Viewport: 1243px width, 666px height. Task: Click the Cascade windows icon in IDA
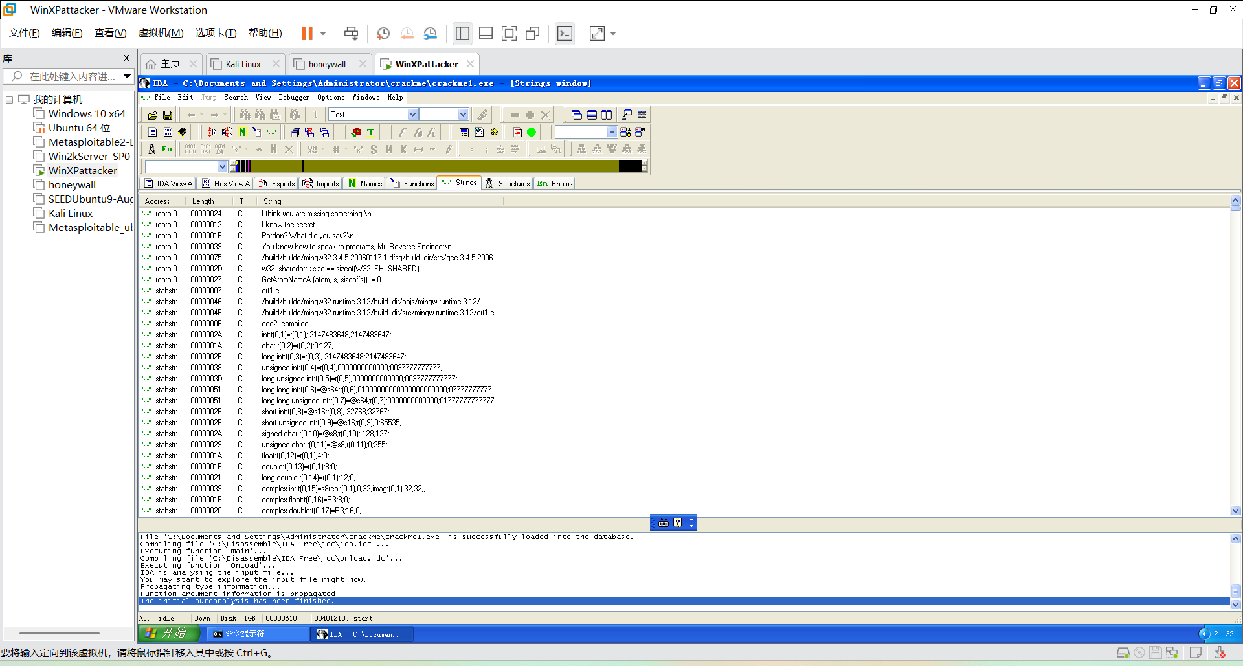pyautogui.click(x=577, y=115)
